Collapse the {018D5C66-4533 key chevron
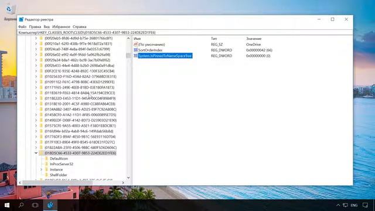 [36, 153]
